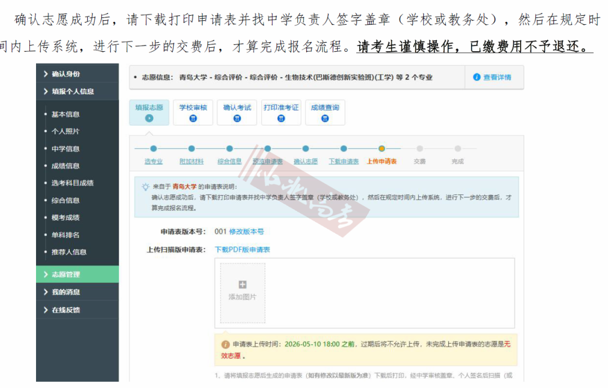Click the orange info icon before 申请表上传时间

(225, 344)
